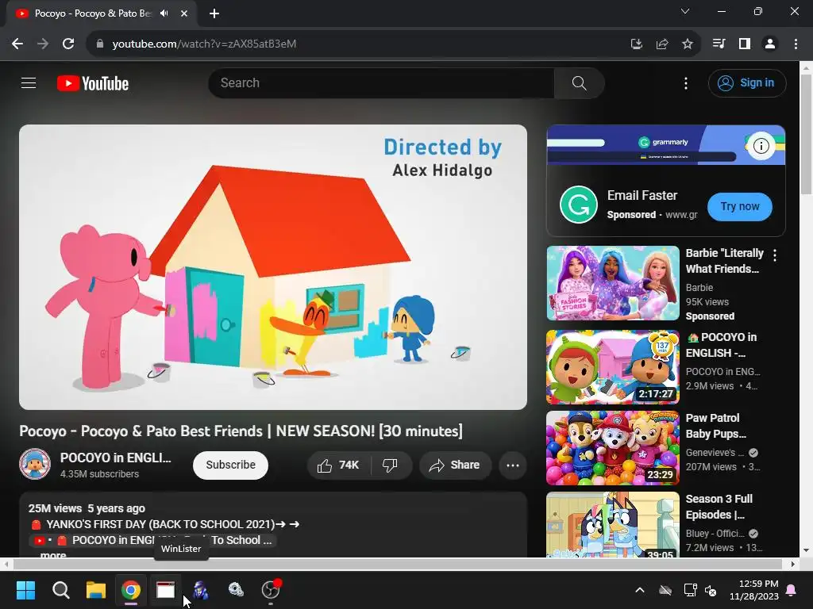Screen dimensions: 813x609
Task: Open more actions ellipsis under video
Action: pos(513,465)
